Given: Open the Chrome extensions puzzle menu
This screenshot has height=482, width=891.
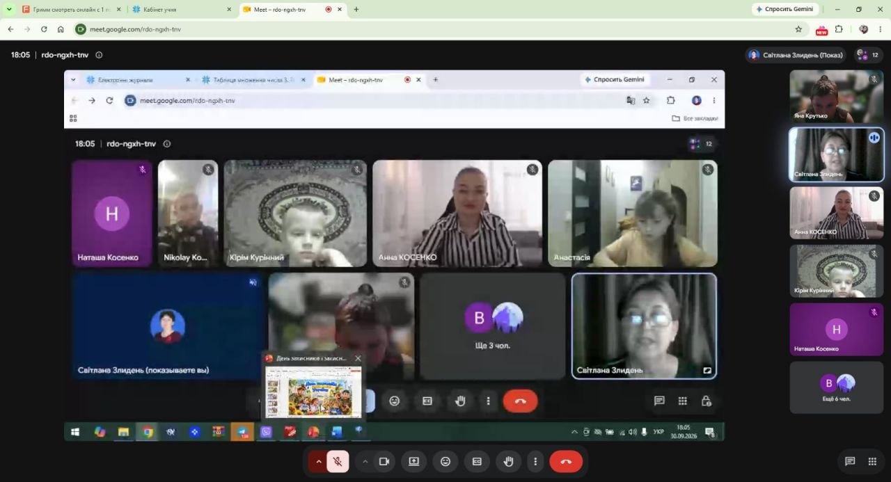Looking at the screenshot, I should 839,29.
